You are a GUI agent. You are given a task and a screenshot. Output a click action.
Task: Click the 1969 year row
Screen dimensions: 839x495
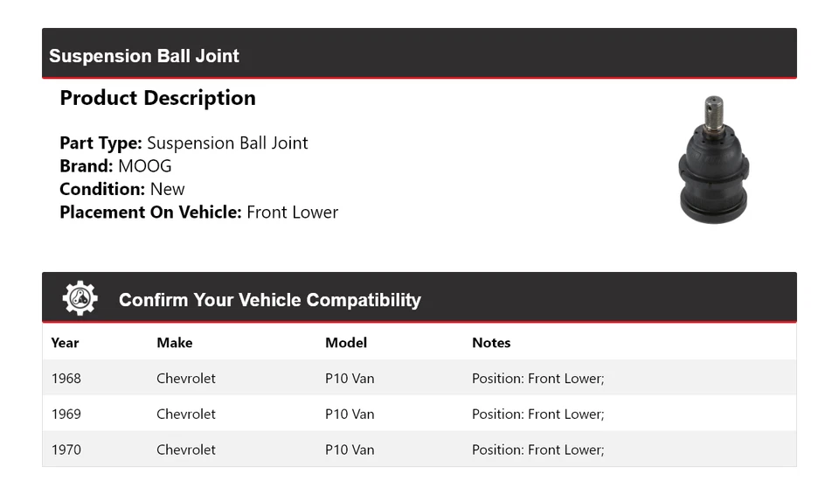click(x=66, y=415)
